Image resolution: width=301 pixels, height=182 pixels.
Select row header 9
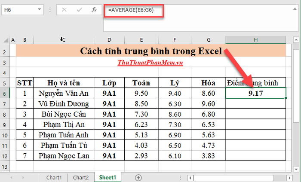pos(5,125)
